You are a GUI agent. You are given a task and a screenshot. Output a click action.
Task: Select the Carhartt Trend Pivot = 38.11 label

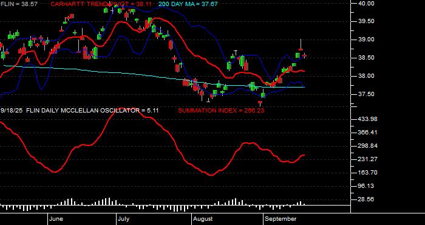[x=101, y=4]
